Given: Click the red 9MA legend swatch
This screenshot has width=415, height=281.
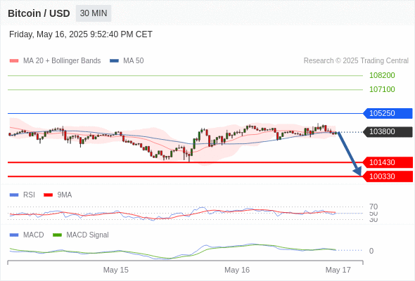Looking at the screenshot, I should click(48, 195).
